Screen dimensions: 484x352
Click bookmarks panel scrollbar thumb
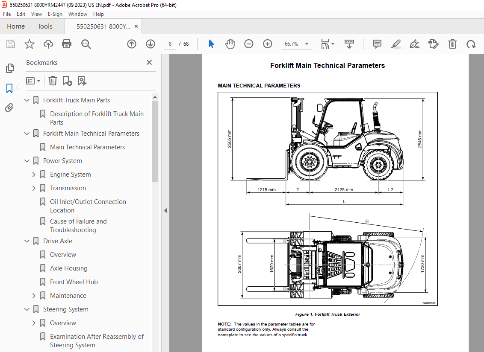155,142
